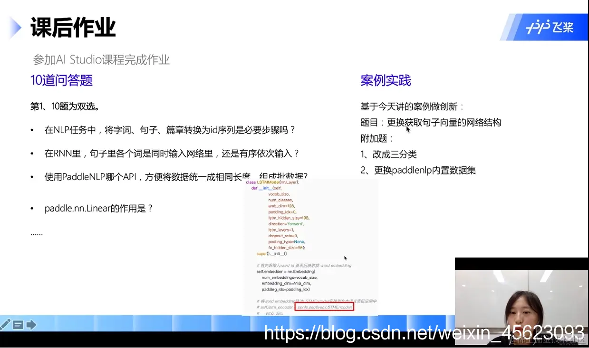Select the 10道问答题 section heading
This screenshot has width=589, height=348.
61,81
